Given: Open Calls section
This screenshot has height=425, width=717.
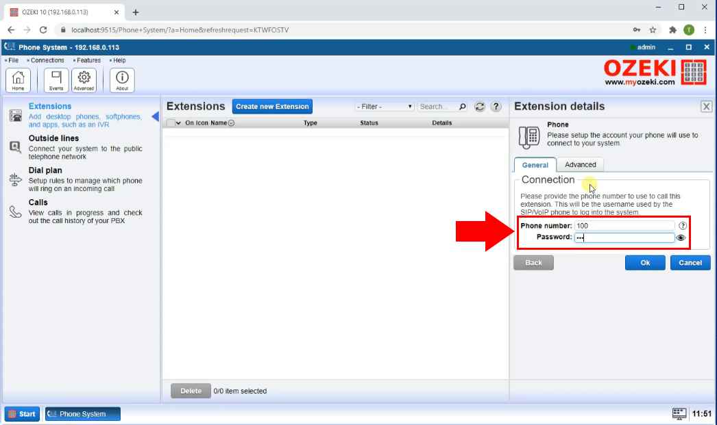Looking at the screenshot, I should click(38, 202).
